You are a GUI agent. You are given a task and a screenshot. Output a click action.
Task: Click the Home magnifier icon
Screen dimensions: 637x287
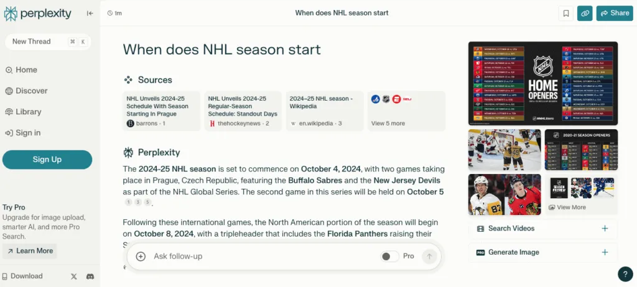point(9,70)
